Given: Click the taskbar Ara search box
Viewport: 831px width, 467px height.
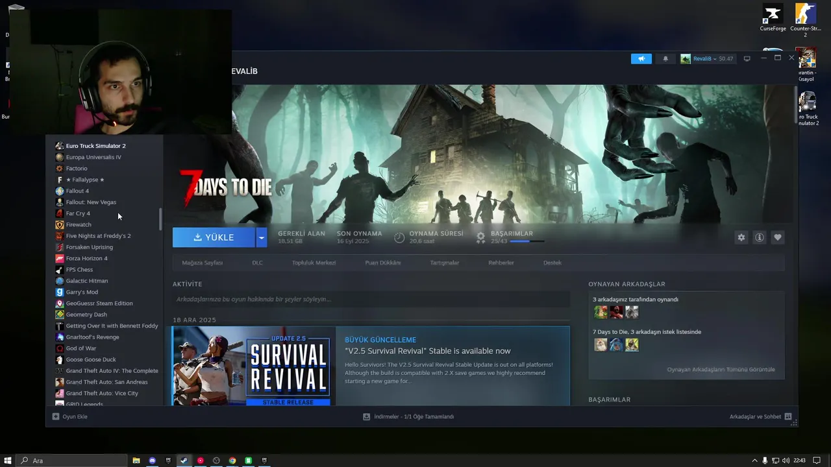Looking at the screenshot, I should (x=71, y=461).
